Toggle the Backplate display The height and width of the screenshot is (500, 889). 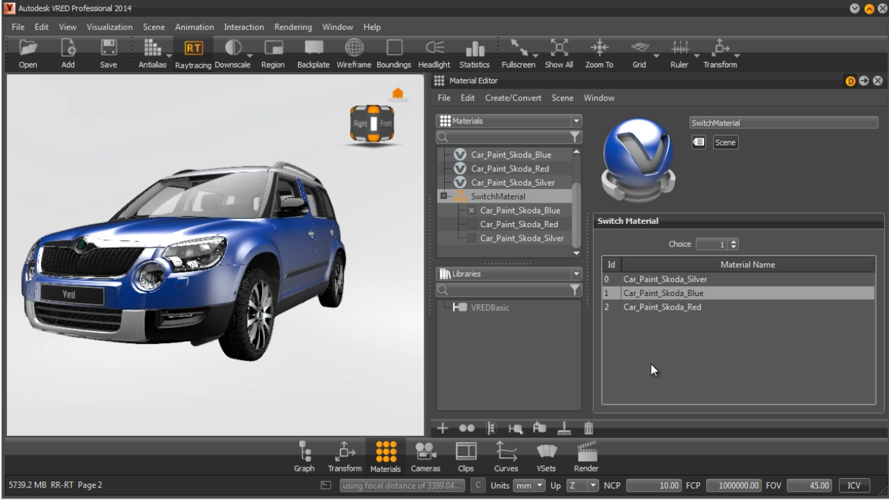(x=313, y=53)
